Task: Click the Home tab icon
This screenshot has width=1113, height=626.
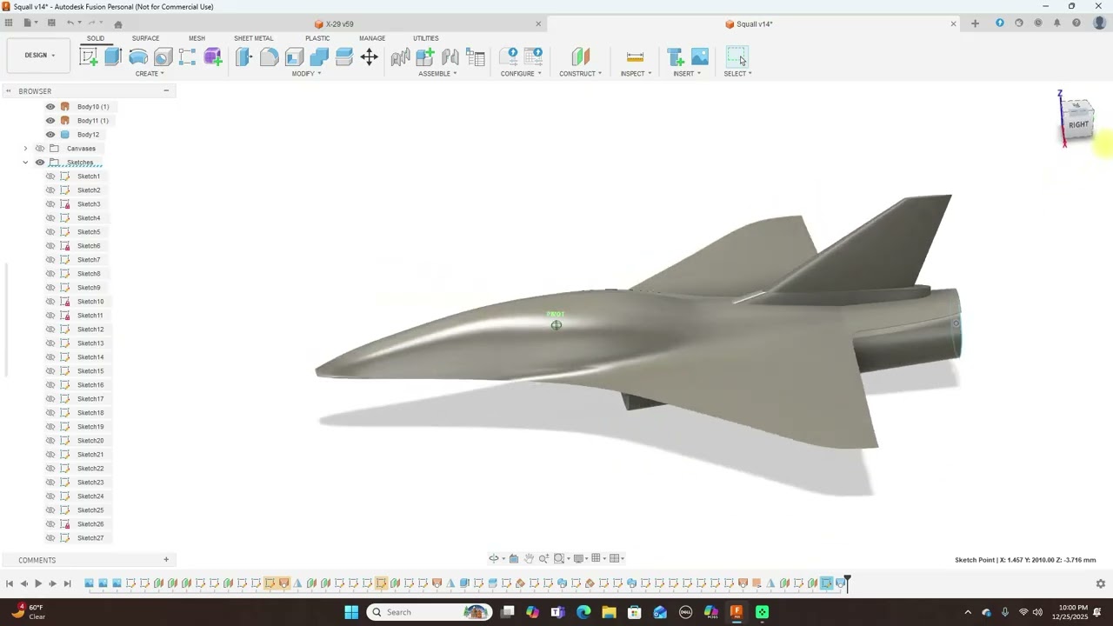Action: tap(118, 23)
